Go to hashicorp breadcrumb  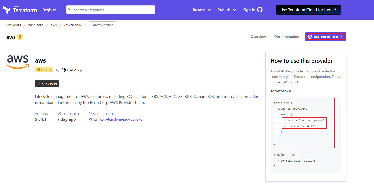pyautogui.click(x=36, y=25)
